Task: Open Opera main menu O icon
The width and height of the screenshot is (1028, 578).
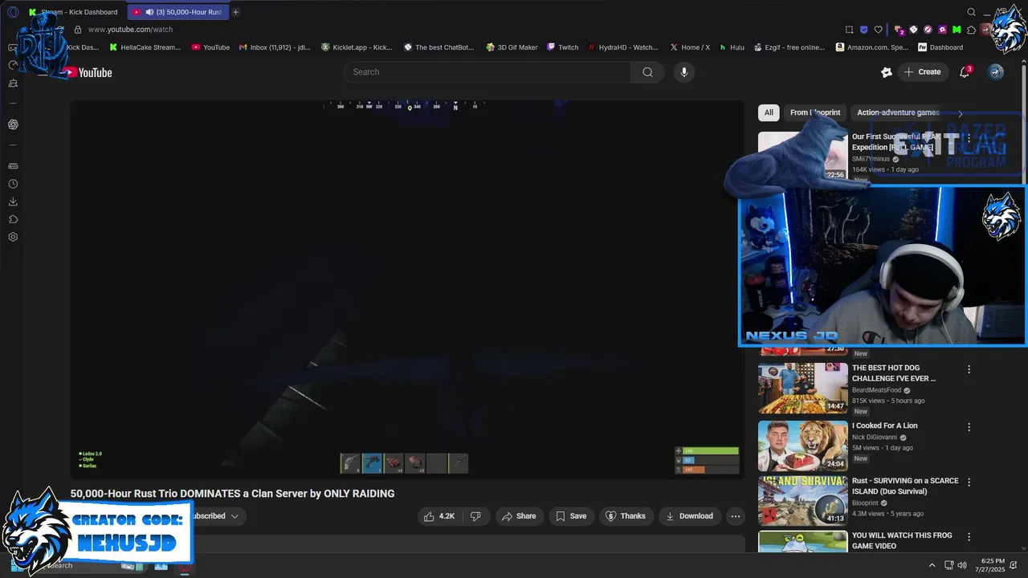Action: [x=13, y=12]
